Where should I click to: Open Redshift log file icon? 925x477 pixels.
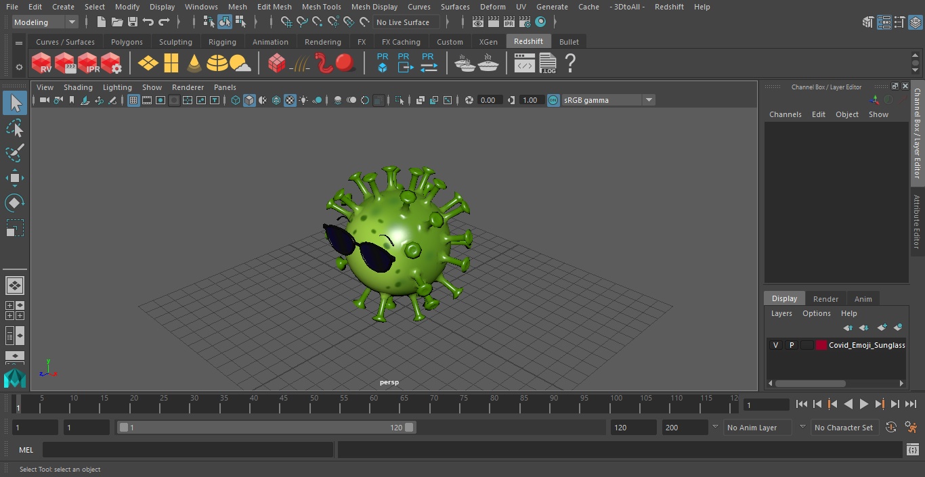coord(548,64)
